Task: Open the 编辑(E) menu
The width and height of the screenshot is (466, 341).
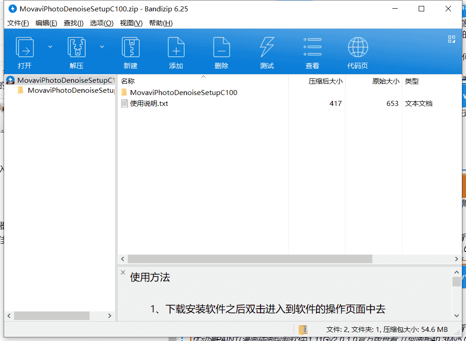Action: click(x=46, y=23)
